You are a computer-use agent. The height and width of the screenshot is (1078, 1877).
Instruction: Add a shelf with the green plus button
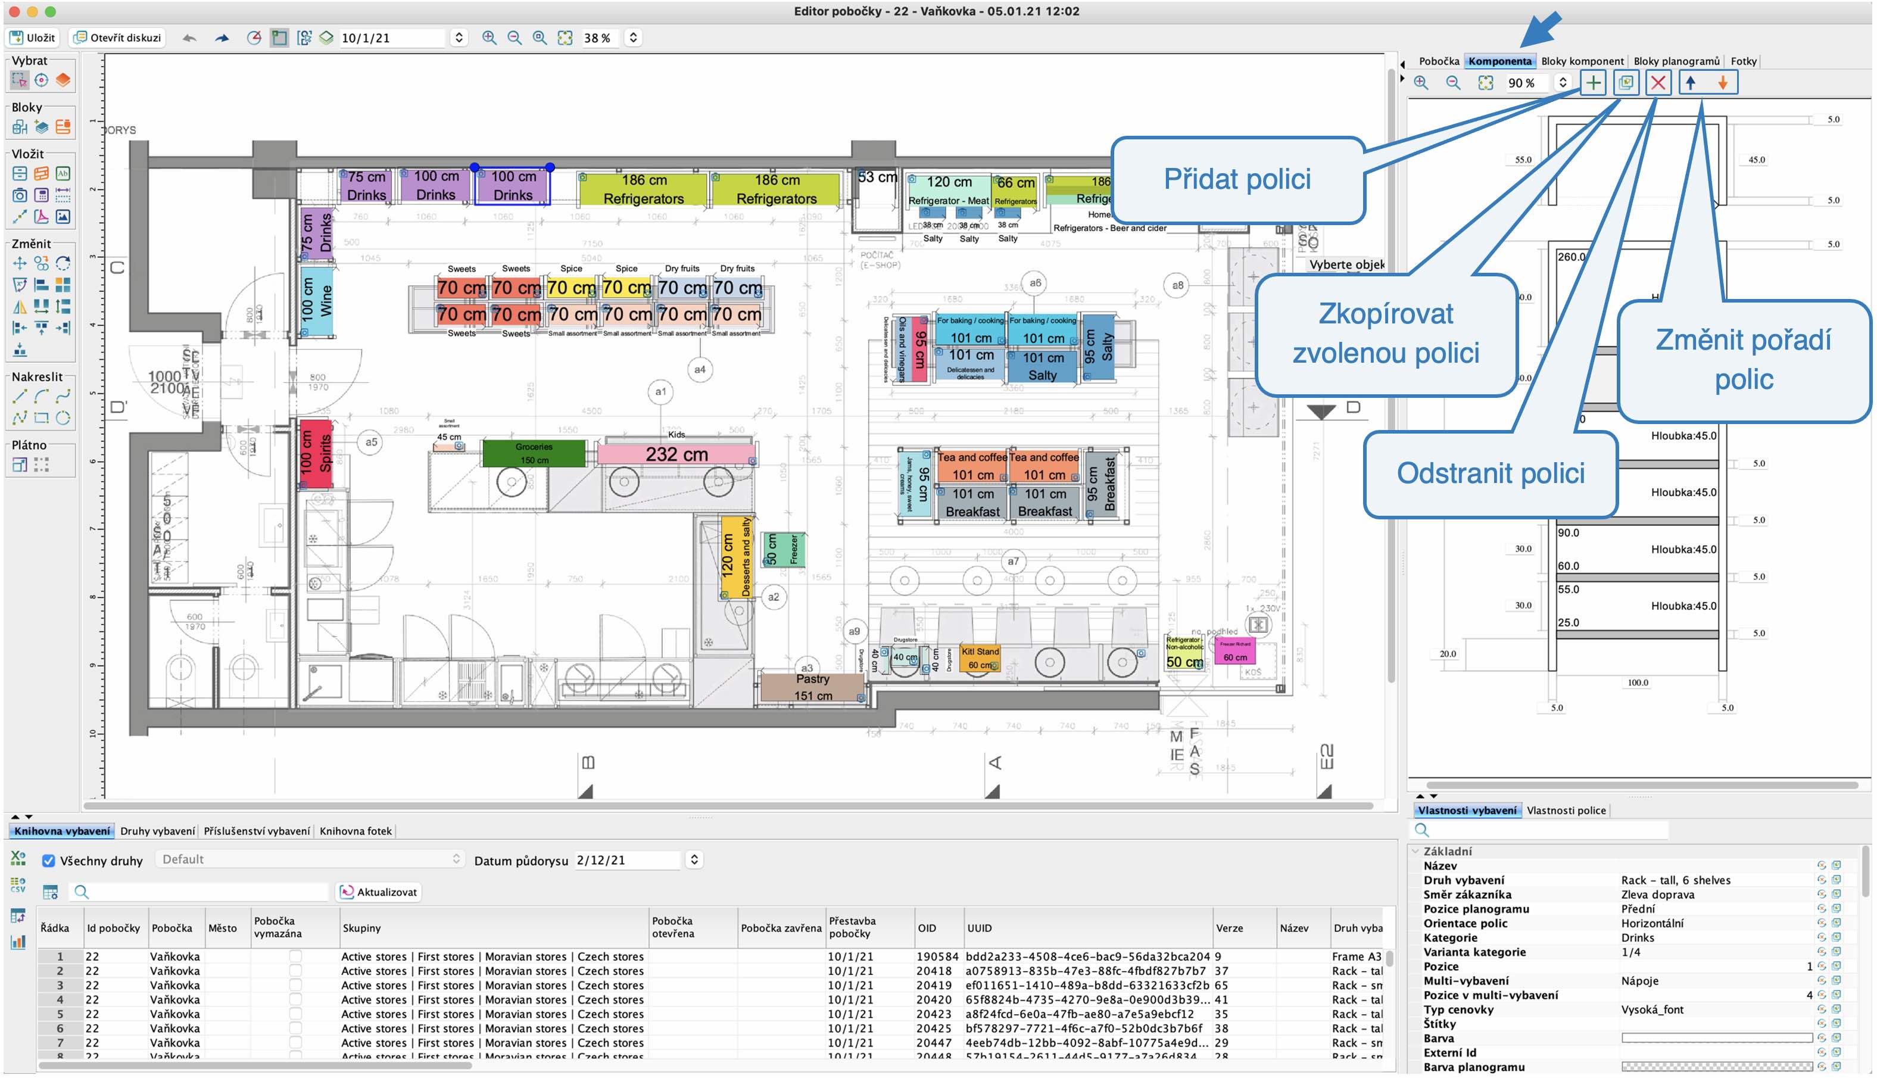pyautogui.click(x=1594, y=83)
